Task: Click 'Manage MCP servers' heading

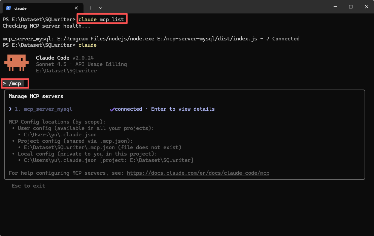Action: 36,96
